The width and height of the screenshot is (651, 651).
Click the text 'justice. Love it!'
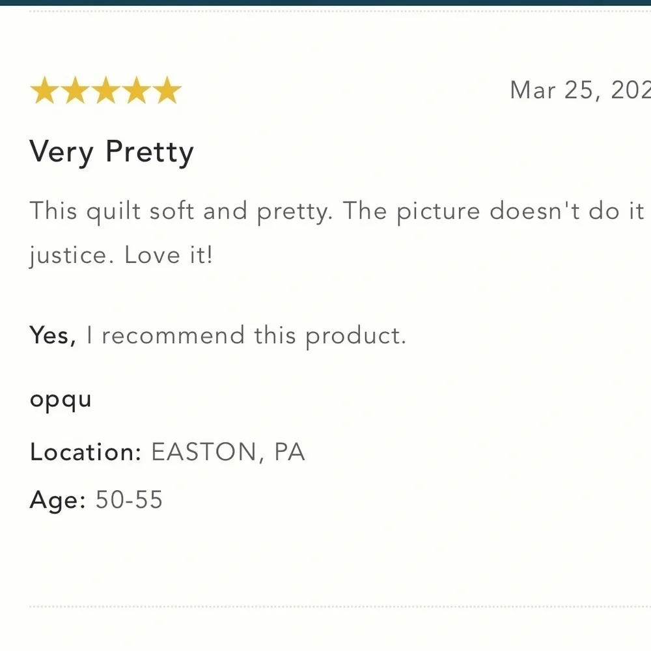pyautogui.click(x=121, y=255)
